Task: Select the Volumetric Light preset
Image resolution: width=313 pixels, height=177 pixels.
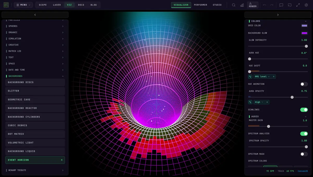Action: [35, 143]
